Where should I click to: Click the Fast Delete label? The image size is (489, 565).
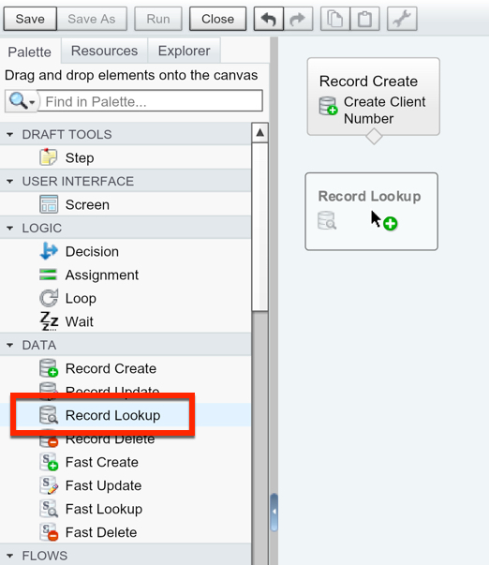coord(101,532)
